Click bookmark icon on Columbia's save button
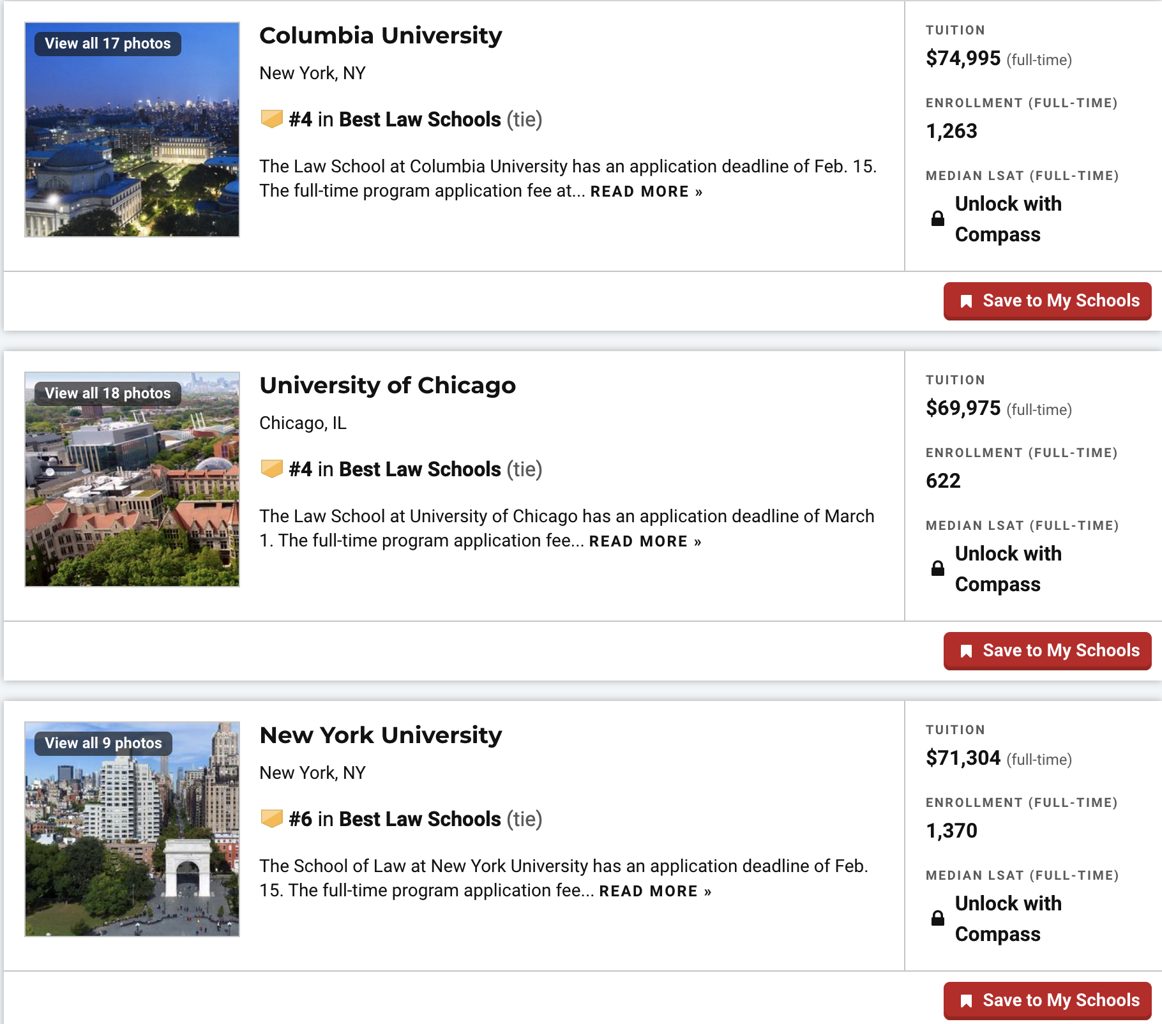The height and width of the screenshot is (1024, 1162). [x=966, y=301]
